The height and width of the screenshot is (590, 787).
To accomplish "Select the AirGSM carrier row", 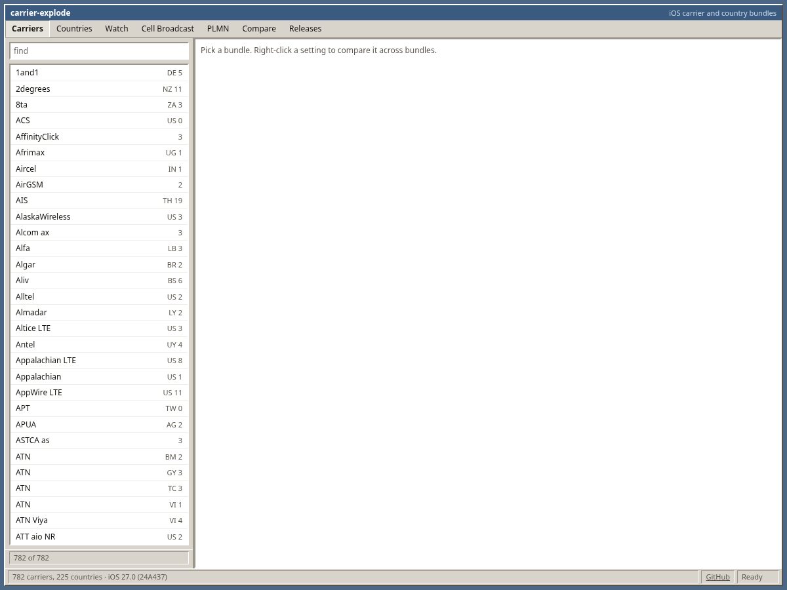I will pos(99,185).
